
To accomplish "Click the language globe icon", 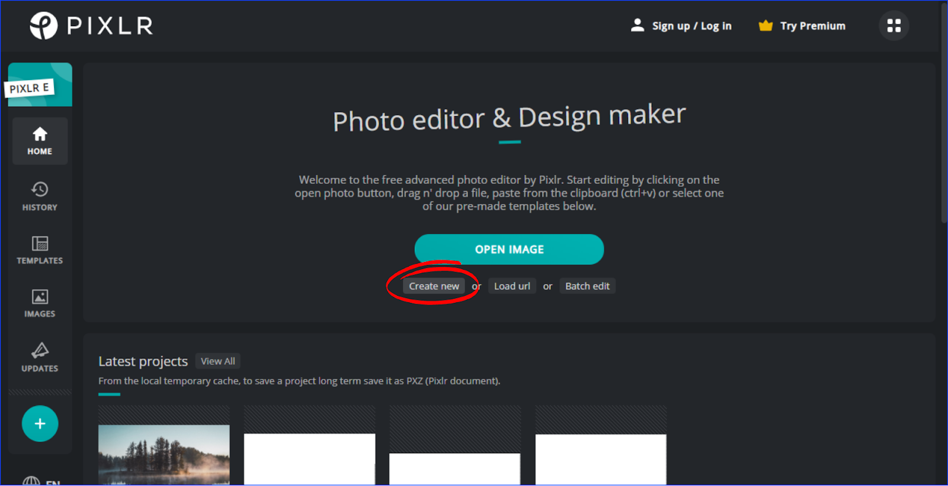I will click(x=31, y=481).
